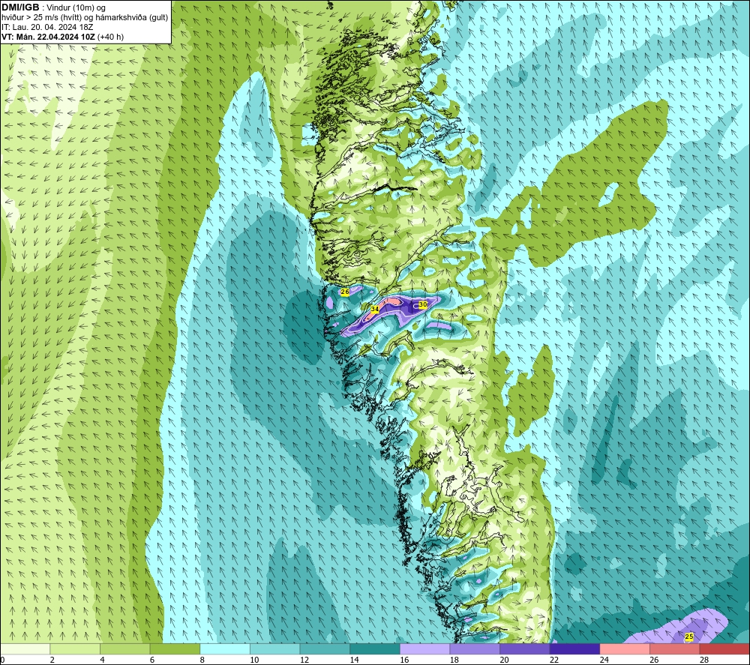Click the legend scale number 4

[102, 660]
